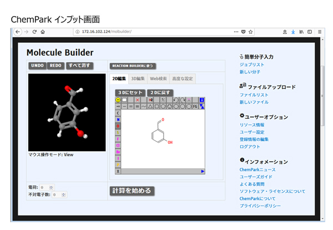Switch to the 2D編集 tab
Viewport: 333px width, 230px height.
pyautogui.click(x=119, y=79)
